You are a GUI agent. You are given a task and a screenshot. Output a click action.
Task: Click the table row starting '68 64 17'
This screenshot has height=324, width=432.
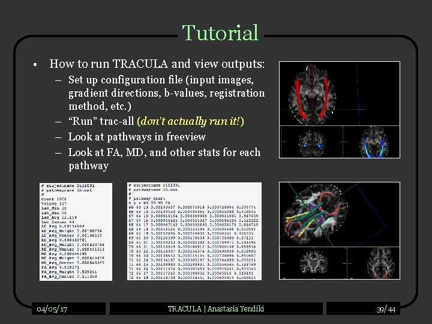pos(193,225)
